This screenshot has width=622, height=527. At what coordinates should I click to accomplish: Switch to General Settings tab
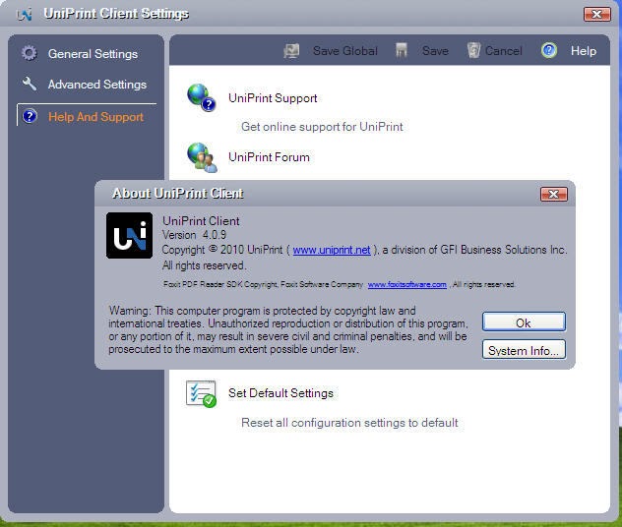(93, 53)
